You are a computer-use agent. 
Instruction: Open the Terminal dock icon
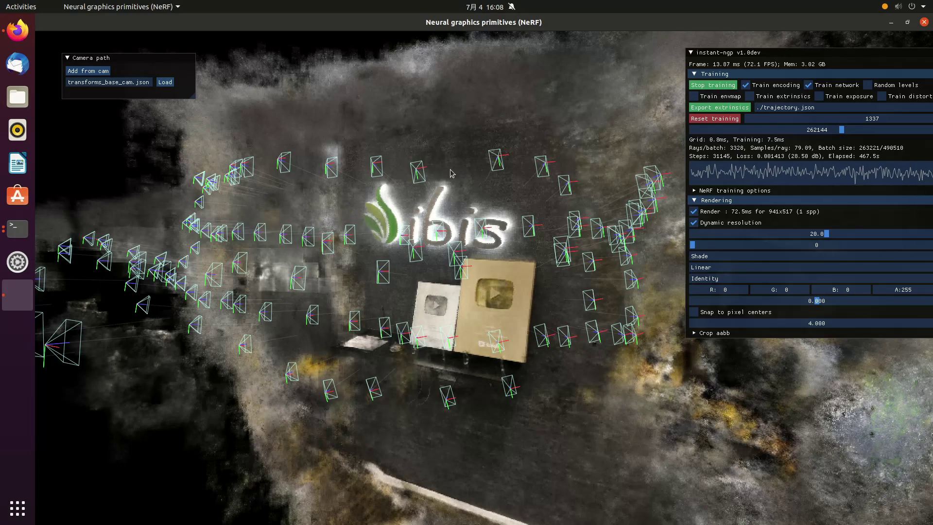tap(17, 228)
